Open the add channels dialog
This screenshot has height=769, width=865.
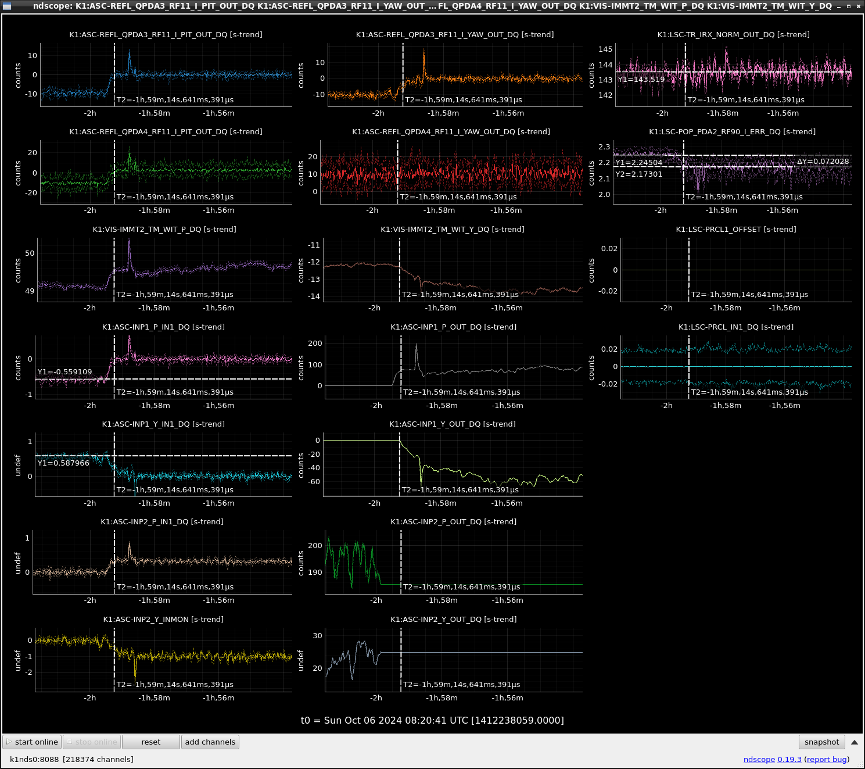[x=210, y=742]
